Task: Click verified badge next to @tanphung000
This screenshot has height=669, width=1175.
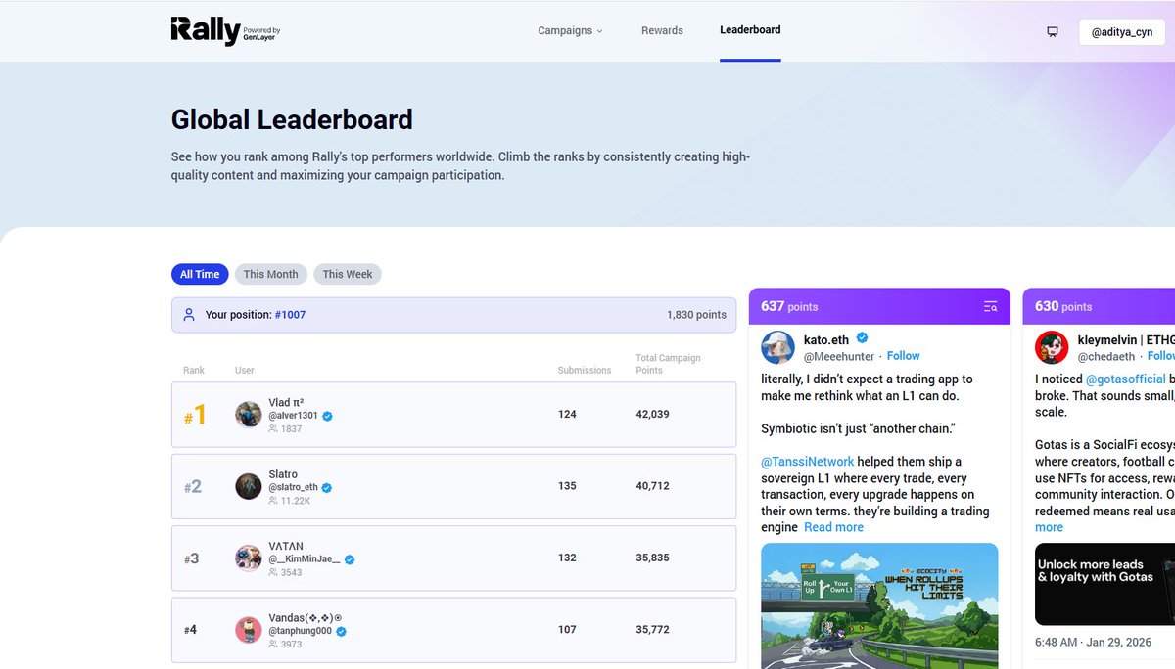Action: pos(342,632)
